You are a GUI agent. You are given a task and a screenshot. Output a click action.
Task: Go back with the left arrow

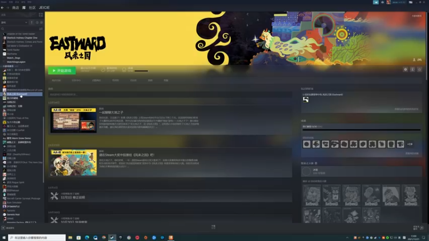(x=2, y=7)
